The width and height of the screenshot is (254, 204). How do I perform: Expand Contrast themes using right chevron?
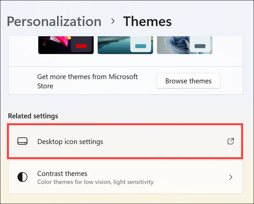coord(231,177)
